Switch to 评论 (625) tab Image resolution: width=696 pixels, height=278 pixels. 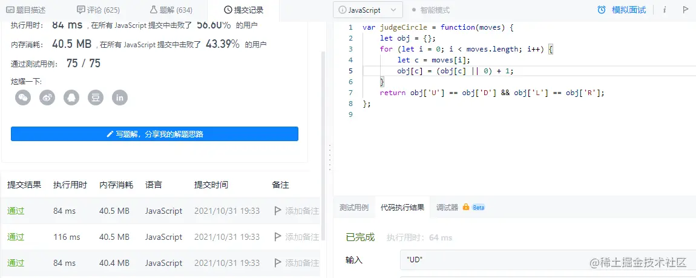pos(98,10)
